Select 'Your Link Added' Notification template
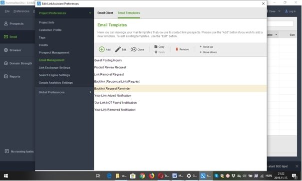This screenshot has height=181, width=302. coord(180,96)
